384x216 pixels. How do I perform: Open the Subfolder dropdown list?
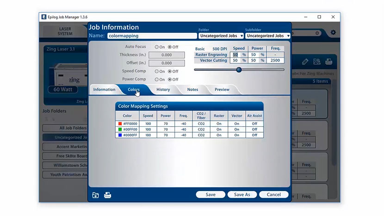[268, 36]
